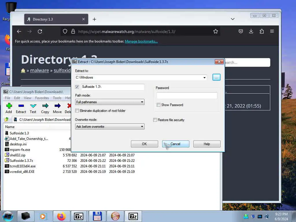This screenshot has width=296, height=222.
Task: Click the Password input field
Action: (187, 95)
